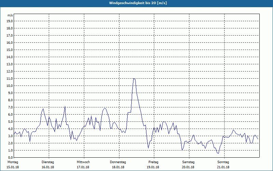Image resolution: width=273 pixels, height=171 pixels.
Task: Click the 5,0 axis value
Action: click(x=11, y=122)
